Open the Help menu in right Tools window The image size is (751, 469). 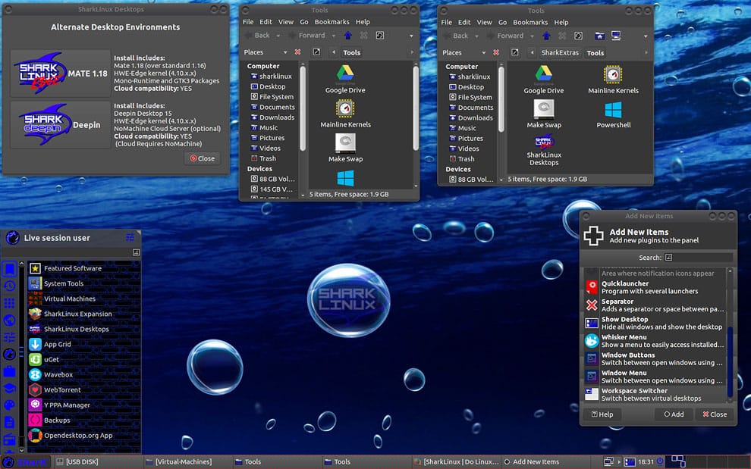tap(561, 23)
